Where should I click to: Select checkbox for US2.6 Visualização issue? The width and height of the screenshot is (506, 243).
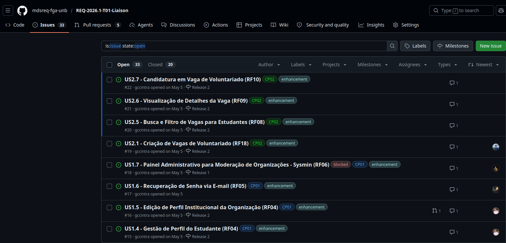click(x=109, y=101)
